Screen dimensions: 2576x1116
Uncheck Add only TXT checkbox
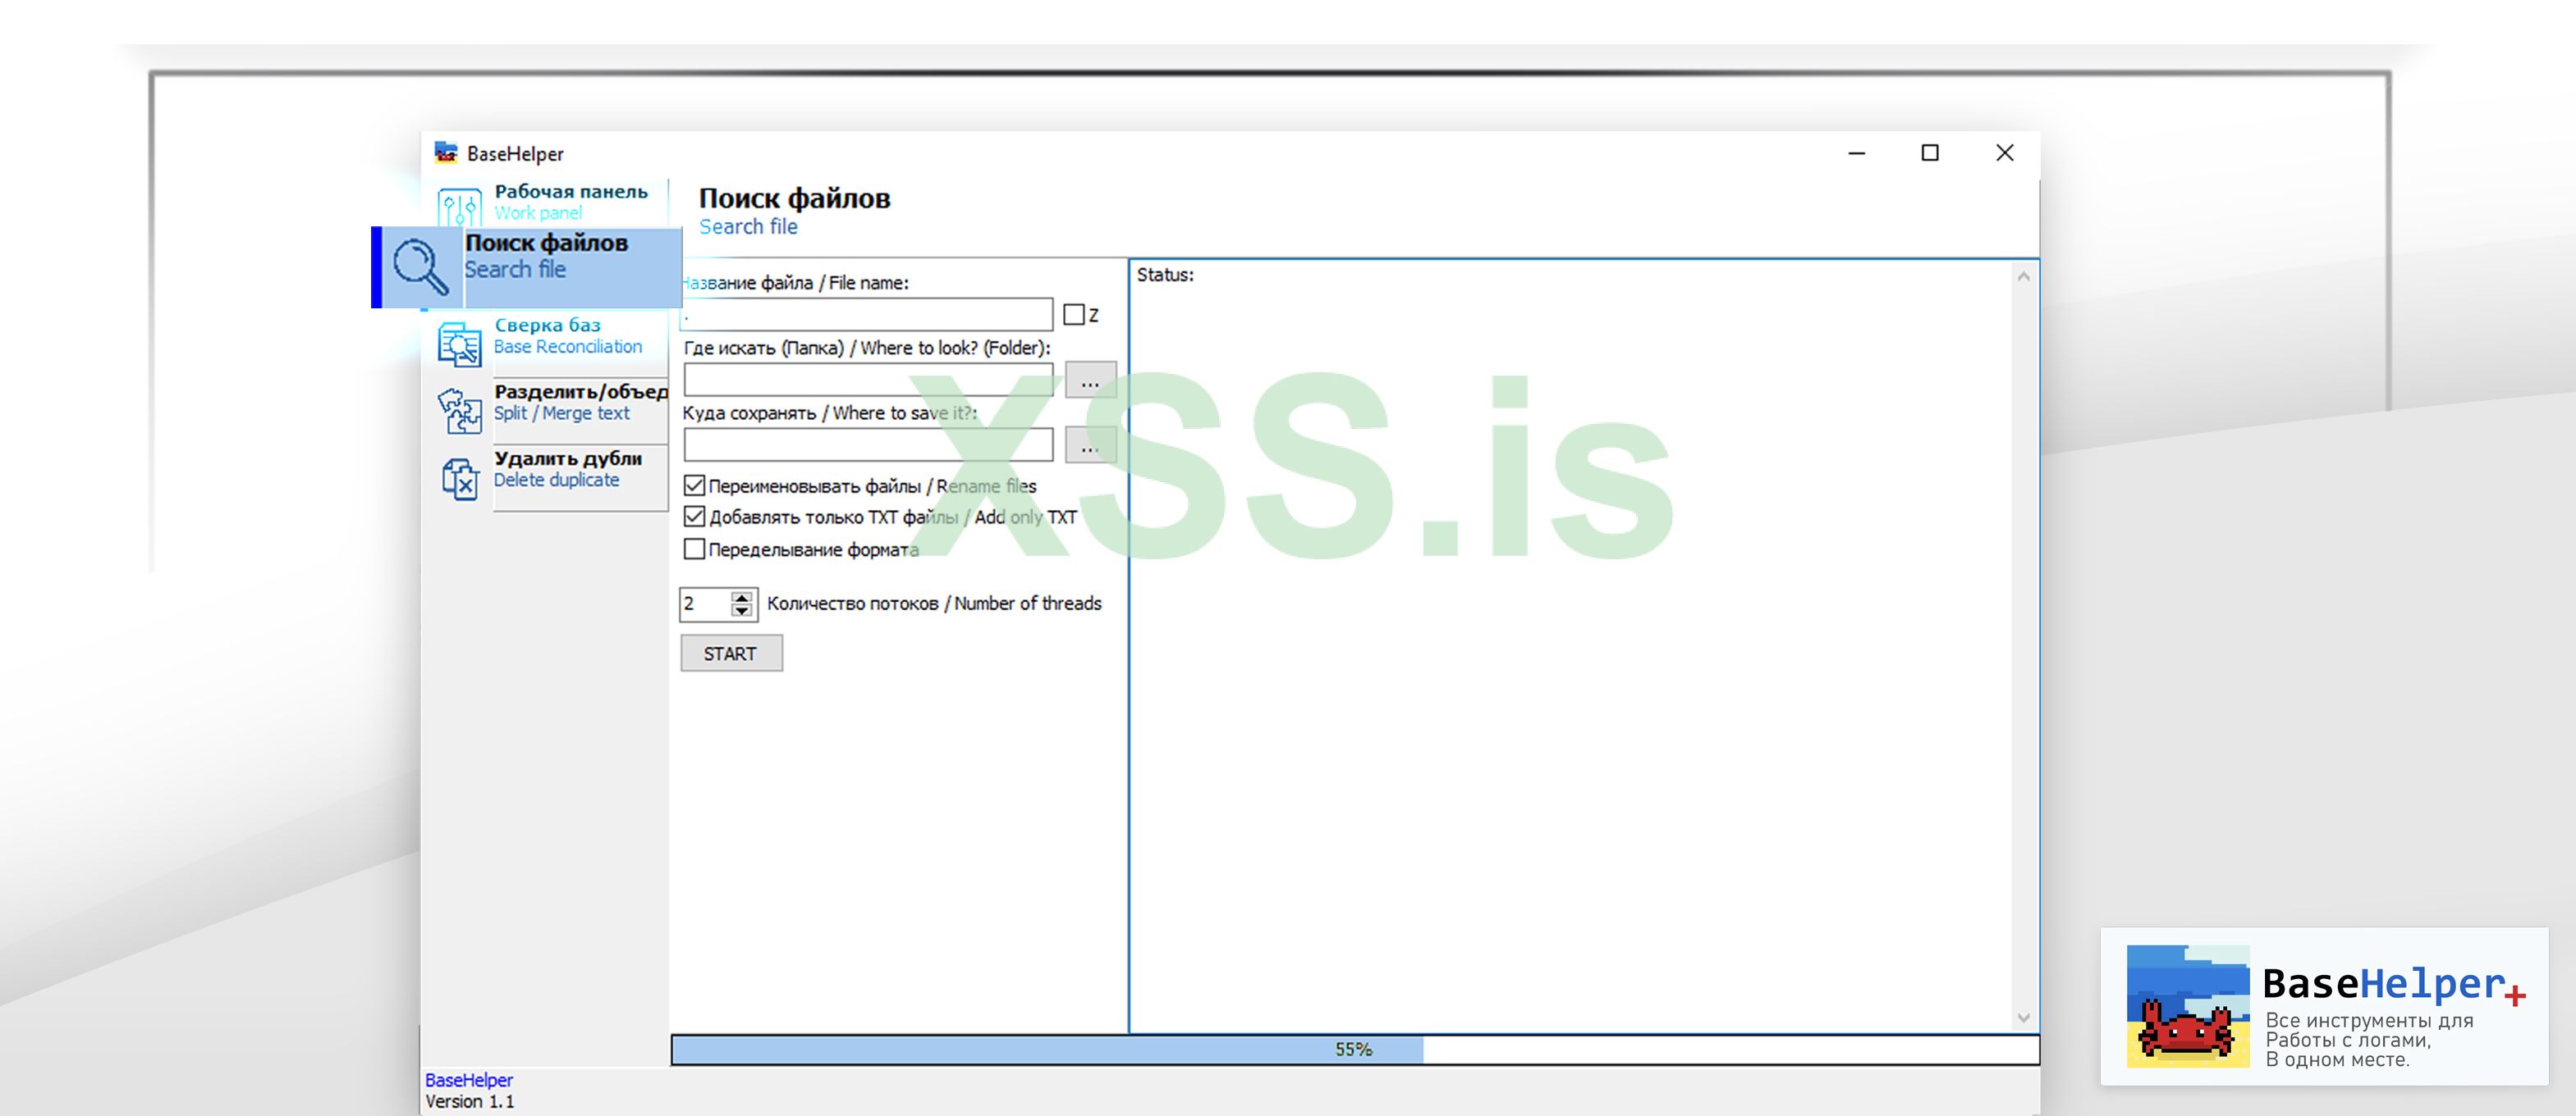click(694, 517)
